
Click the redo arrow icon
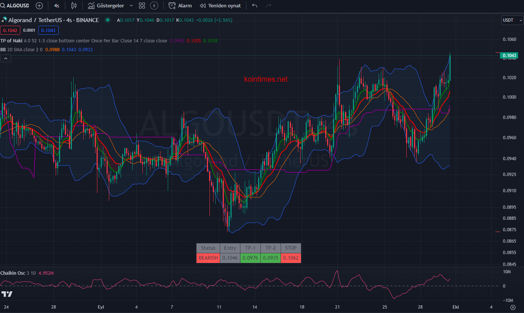(268, 6)
